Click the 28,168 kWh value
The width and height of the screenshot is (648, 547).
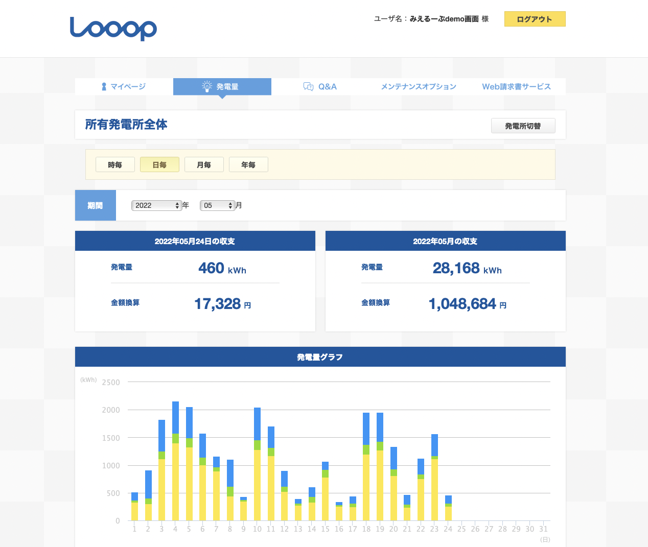click(467, 268)
